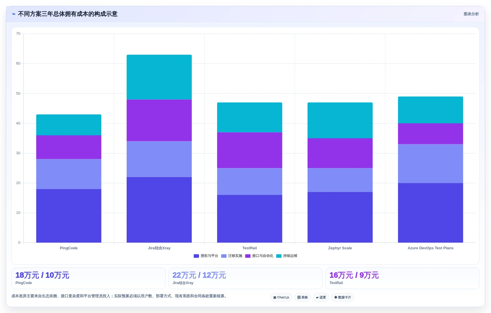Click the 图表分析 label in the header
Image resolution: width=491 pixels, height=313 pixels.
tap(471, 14)
